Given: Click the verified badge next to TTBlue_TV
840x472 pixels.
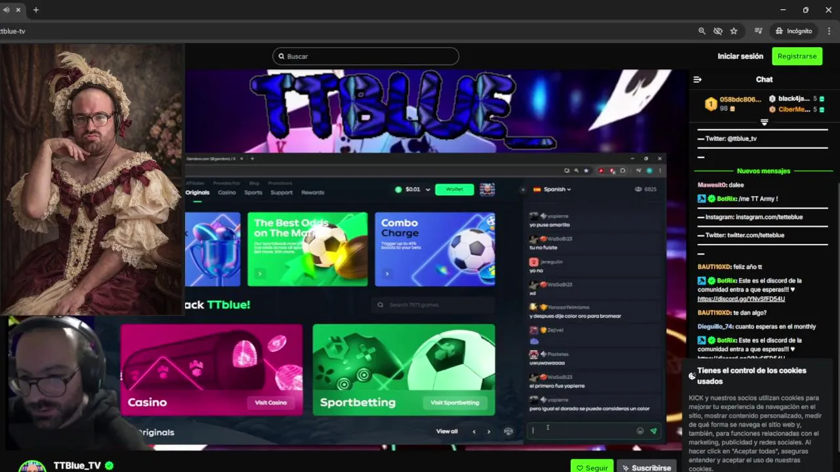Looking at the screenshot, I should click(110, 465).
